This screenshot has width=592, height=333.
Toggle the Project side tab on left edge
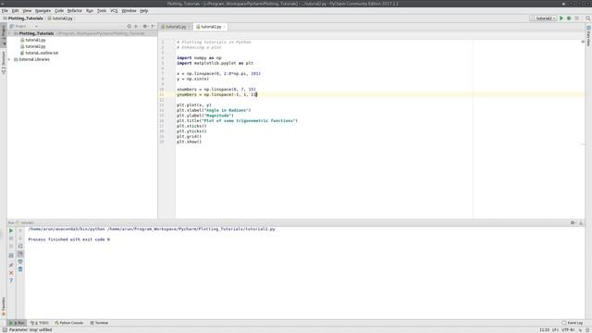click(x=4, y=36)
